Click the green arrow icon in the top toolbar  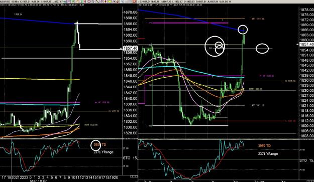point(73,2)
